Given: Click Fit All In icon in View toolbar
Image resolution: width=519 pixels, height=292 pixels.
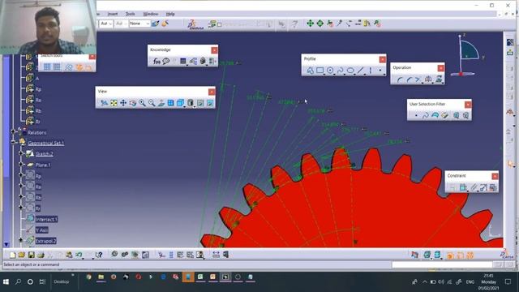Looking at the screenshot, I should (x=114, y=103).
